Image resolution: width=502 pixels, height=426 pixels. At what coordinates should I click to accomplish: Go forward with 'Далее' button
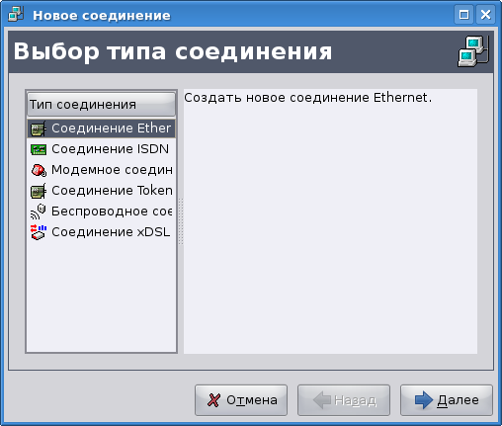click(447, 400)
